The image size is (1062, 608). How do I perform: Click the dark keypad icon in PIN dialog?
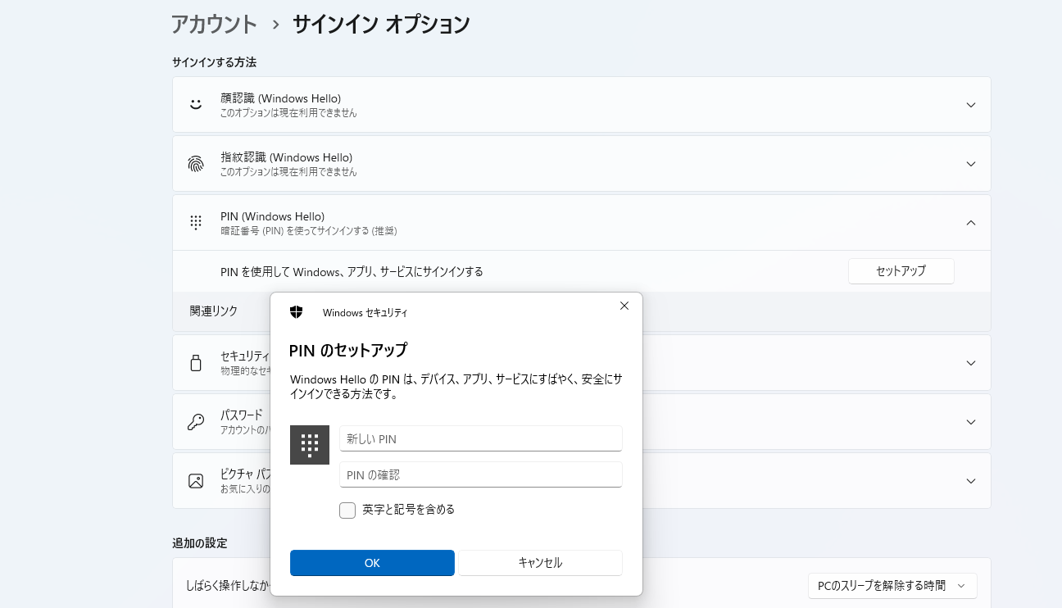click(x=310, y=445)
